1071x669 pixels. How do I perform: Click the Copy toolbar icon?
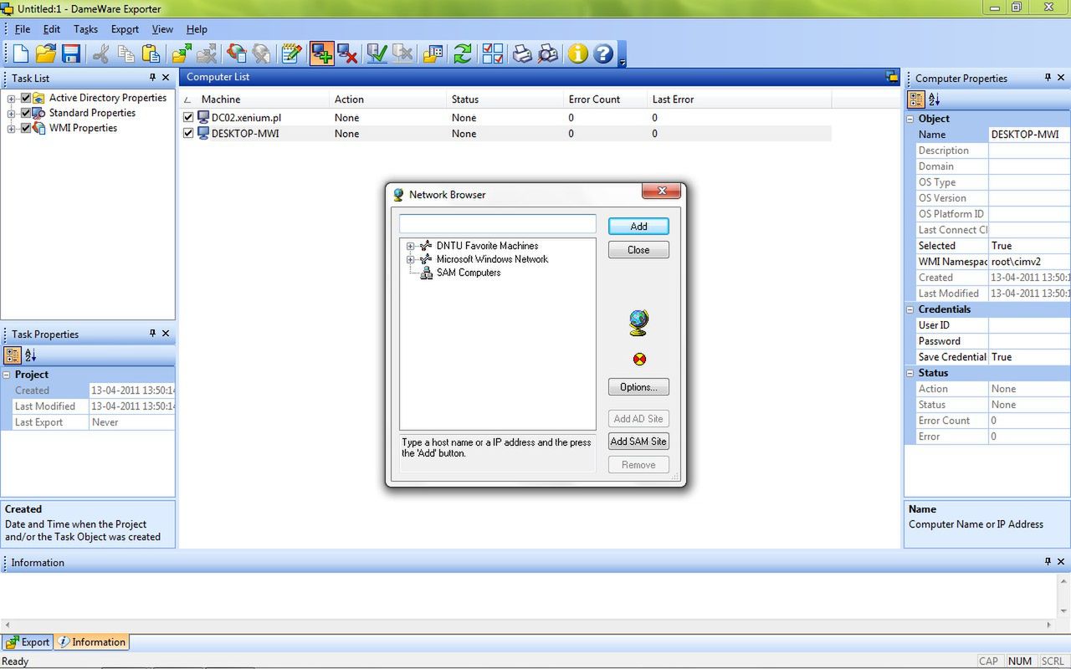click(x=126, y=54)
